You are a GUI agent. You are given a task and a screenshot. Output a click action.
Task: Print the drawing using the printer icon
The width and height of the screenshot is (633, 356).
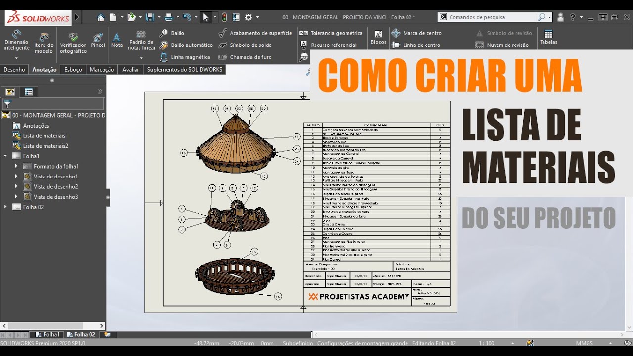pyautogui.click(x=168, y=17)
